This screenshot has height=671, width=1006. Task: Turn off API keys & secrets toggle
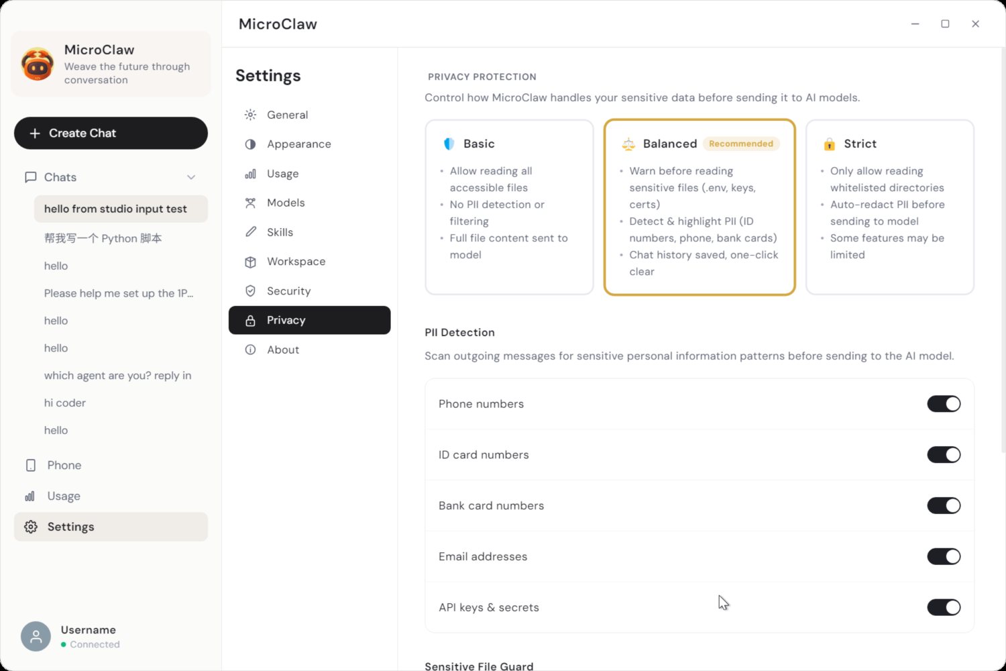click(x=944, y=607)
